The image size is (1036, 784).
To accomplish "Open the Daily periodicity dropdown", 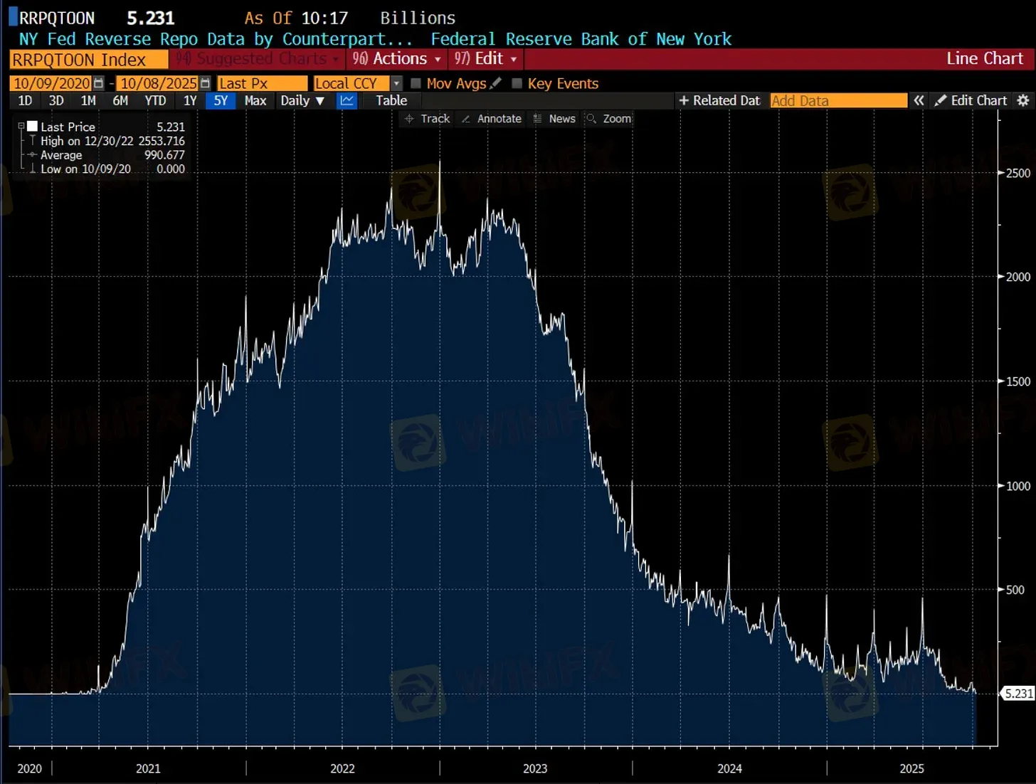I will [x=302, y=101].
